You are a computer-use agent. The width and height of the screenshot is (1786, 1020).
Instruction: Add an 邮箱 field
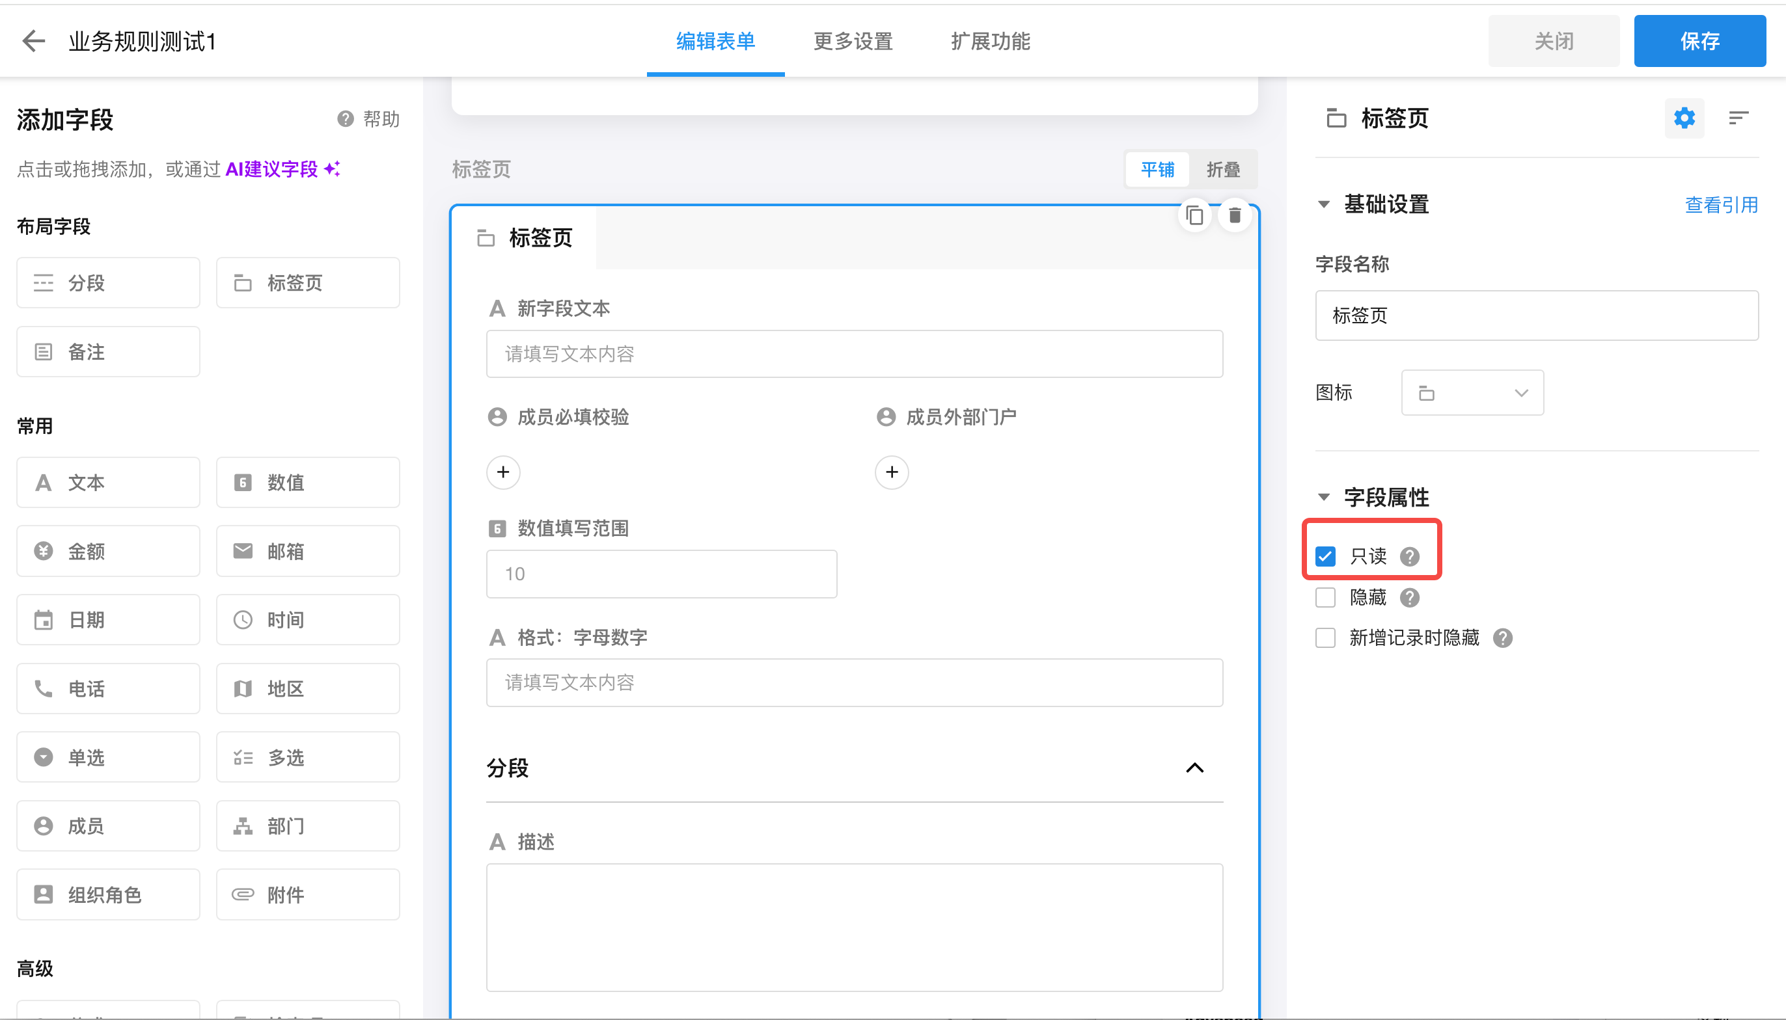(308, 552)
